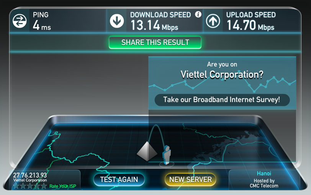
Task: Run the test with Test Again
Action: pos(119,180)
